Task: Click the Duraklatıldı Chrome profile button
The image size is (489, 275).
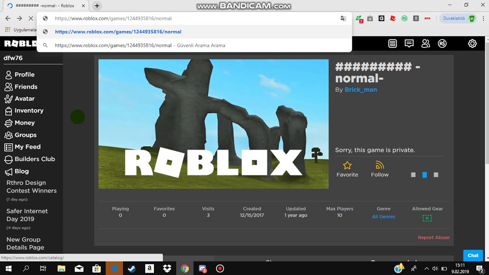Action: tap(458, 18)
